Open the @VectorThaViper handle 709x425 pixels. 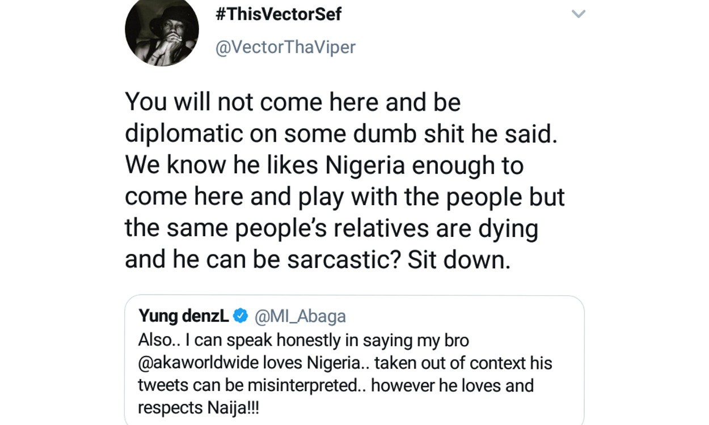coord(285,47)
